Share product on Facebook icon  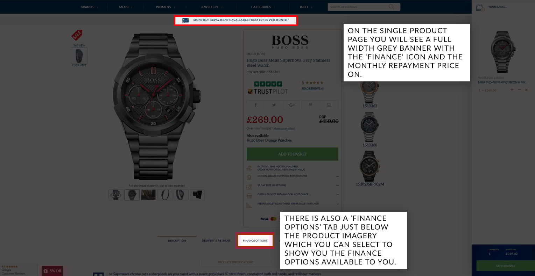(x=256, y=105)
